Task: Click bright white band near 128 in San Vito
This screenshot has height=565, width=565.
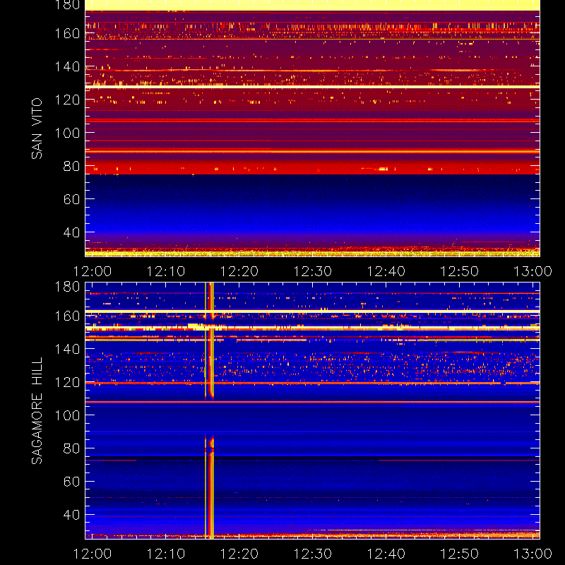Action: [312, 87]
